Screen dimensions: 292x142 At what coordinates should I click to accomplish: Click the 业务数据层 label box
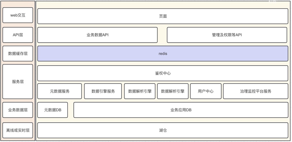pyautogui.click(x=18, y=110)
